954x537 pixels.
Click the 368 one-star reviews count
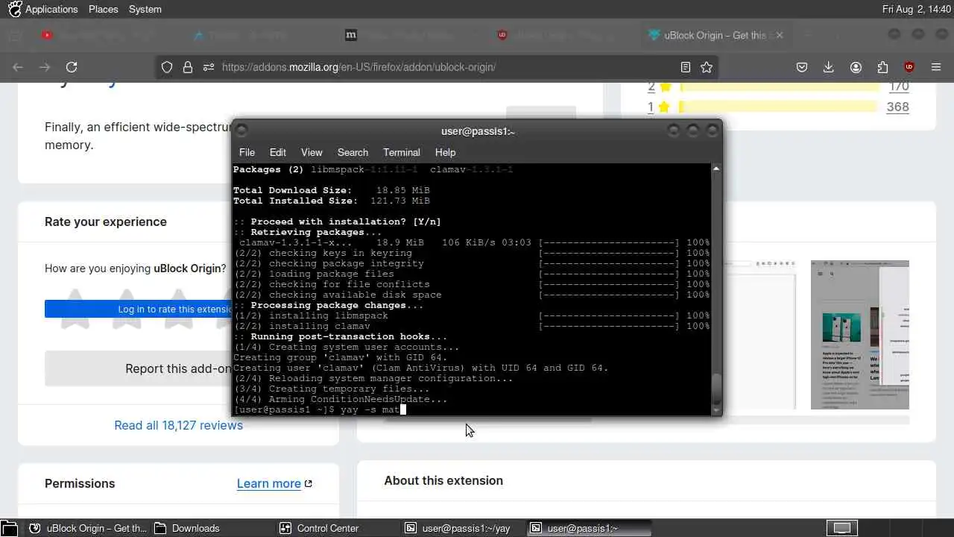(x=897, y=107)
